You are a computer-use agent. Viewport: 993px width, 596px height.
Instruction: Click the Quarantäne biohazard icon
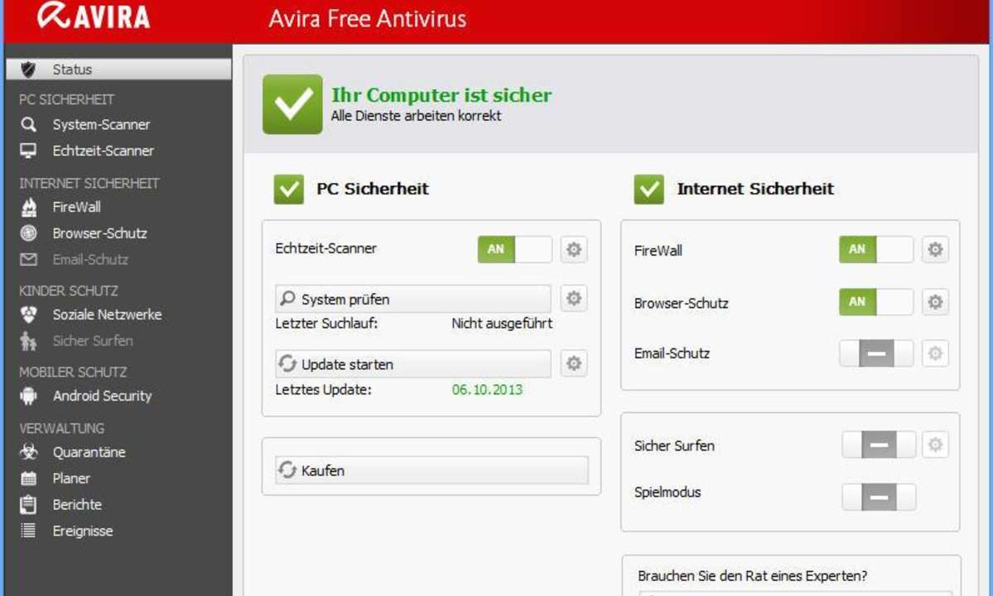(28, 452)
